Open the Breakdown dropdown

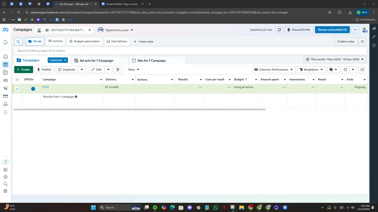(311, 70)
